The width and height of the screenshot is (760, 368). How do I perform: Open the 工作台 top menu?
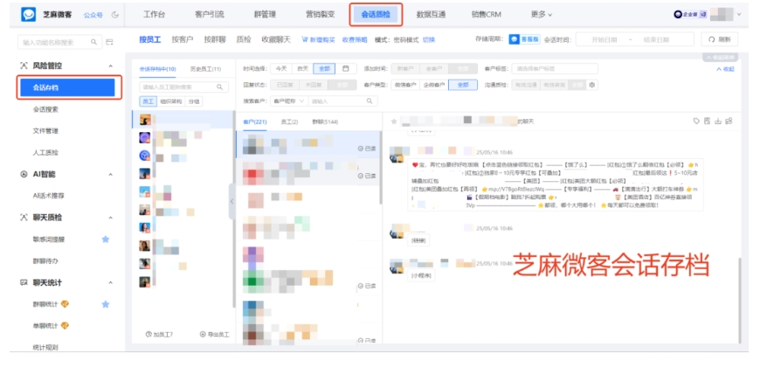tap(154, 15)
